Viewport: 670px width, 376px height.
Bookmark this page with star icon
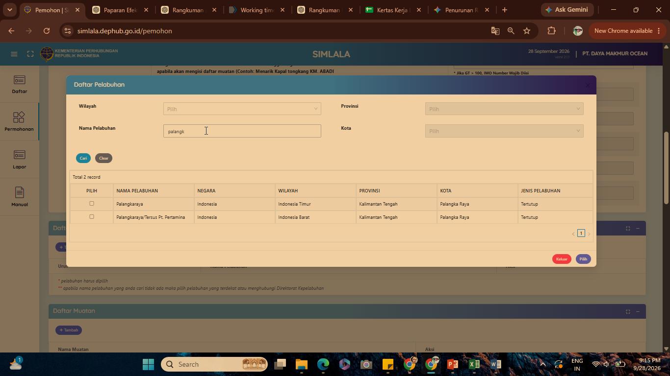[x=527, y=31]
